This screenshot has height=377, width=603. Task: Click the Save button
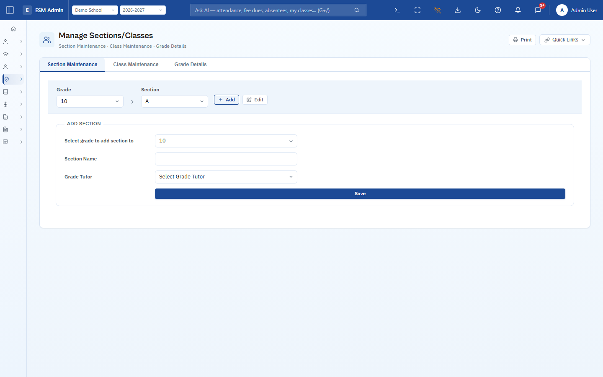click(x=360, y=194)
